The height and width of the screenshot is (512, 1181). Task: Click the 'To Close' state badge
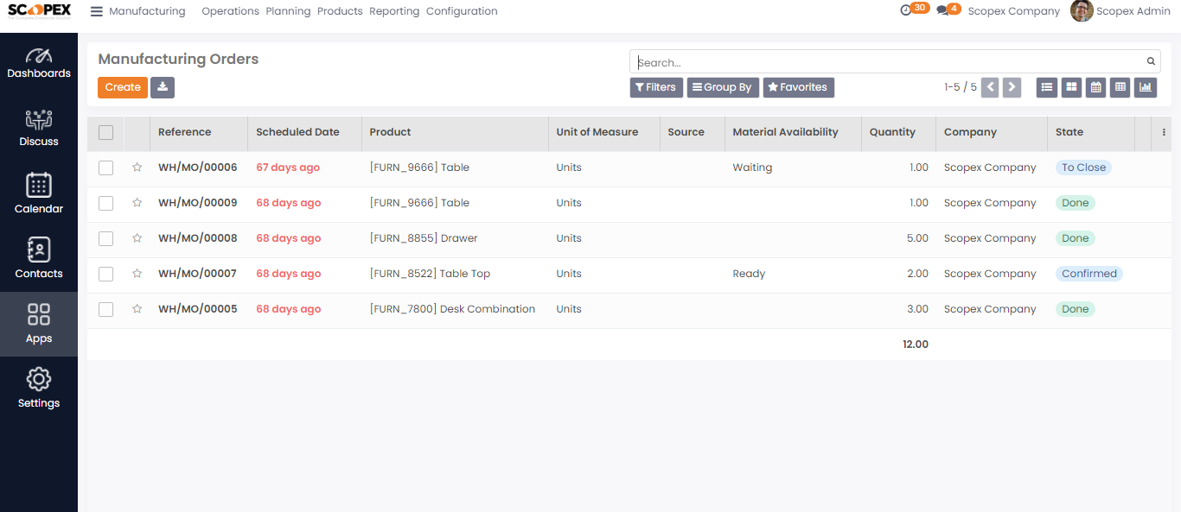1083,168
